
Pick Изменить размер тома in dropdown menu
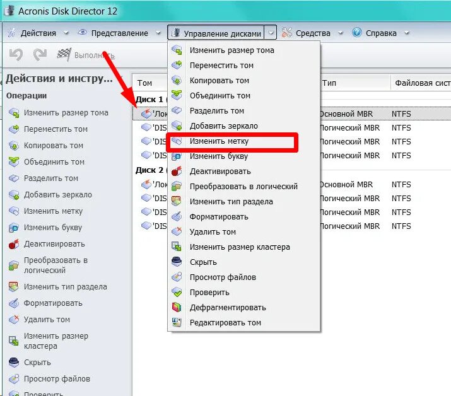click(243, 50)
